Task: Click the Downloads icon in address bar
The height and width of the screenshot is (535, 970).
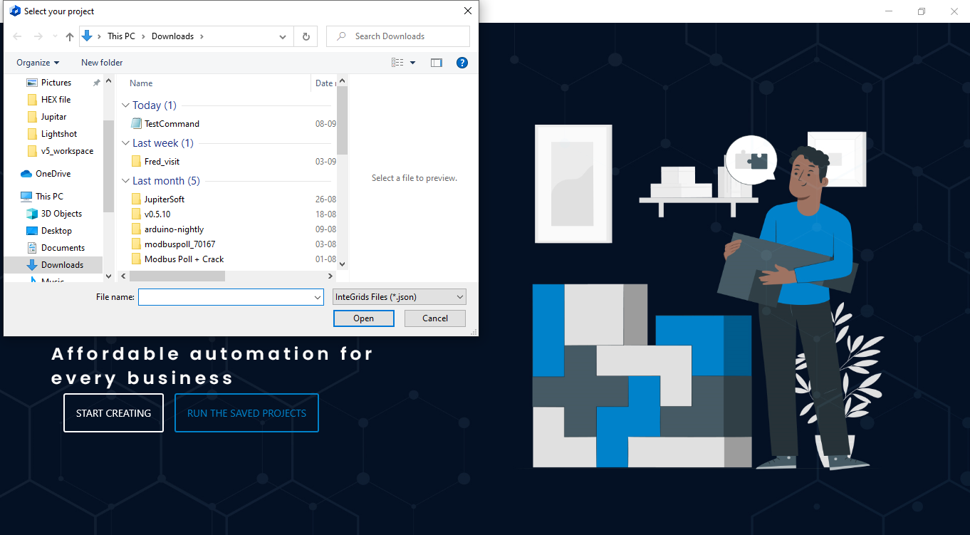Action: pyautogui.click(x=87, y=36)
